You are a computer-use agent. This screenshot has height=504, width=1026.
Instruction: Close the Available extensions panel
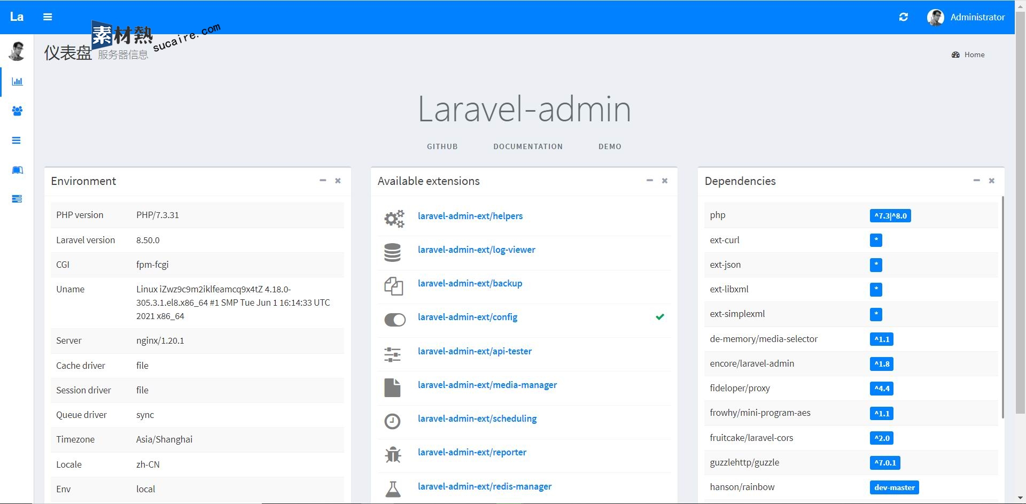(x=665, y=181)
